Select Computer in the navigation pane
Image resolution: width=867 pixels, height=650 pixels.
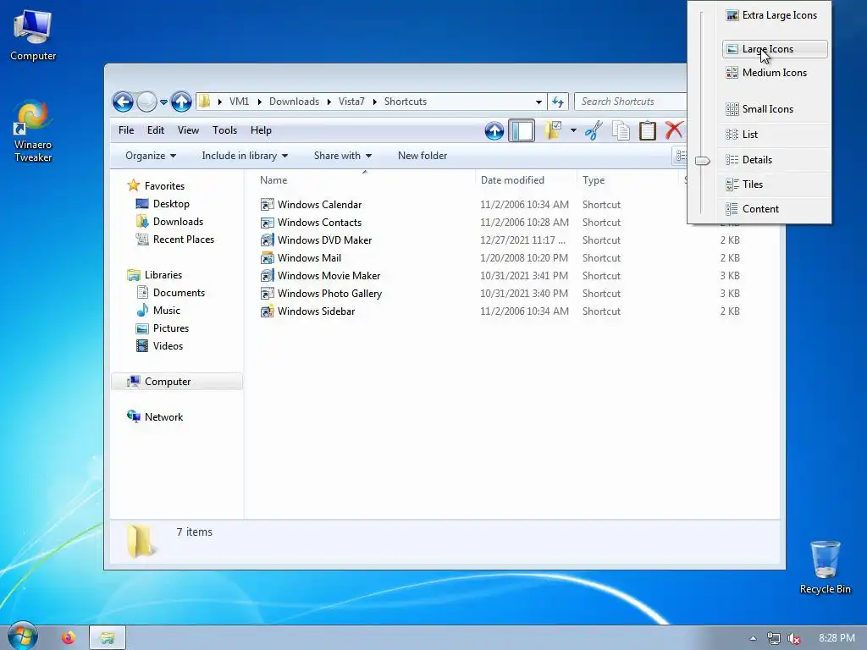pyautogui.click(x=177, y=382)
